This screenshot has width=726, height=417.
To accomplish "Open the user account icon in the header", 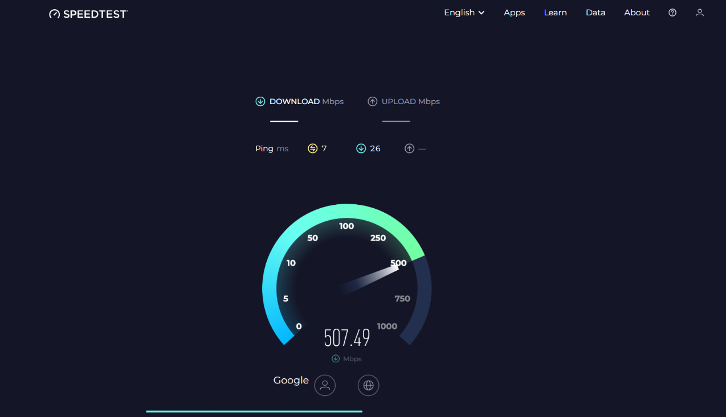I will (x=700, y=13).
